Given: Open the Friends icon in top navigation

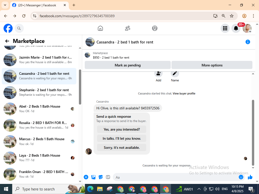Looking at the screenshot, I should point(127,28).
